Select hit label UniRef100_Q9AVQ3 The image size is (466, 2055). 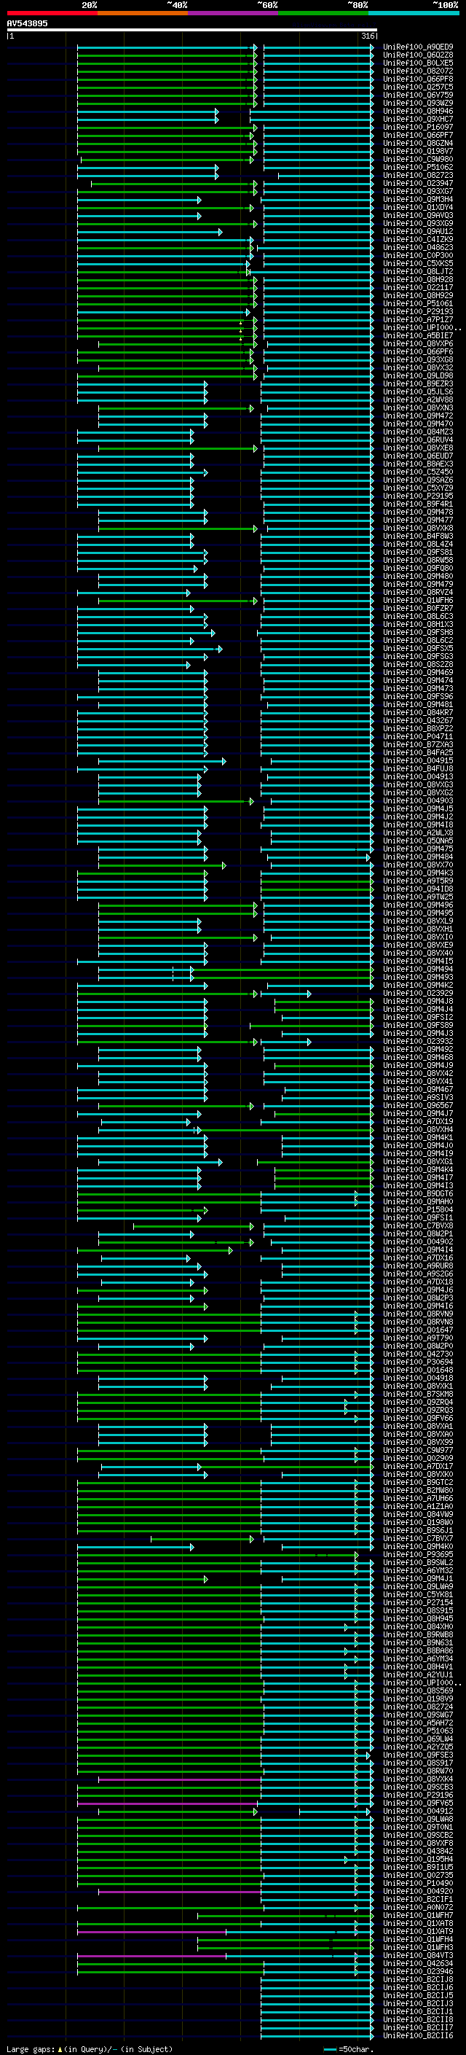click(418, 215)
